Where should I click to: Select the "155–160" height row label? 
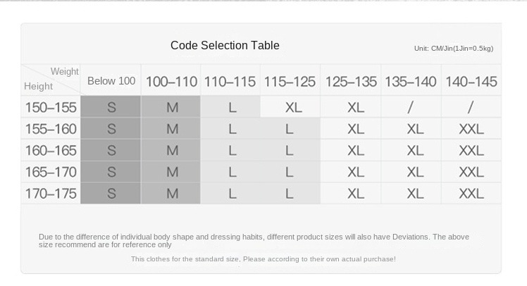click(x=51, y=129)
